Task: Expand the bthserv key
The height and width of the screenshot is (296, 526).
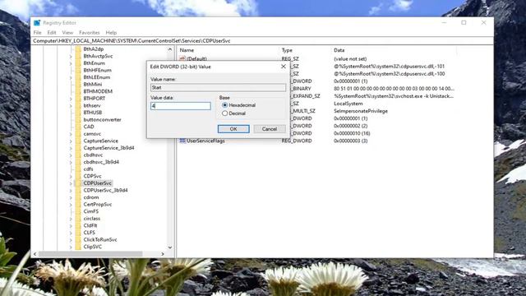Action: coord(71,105)
